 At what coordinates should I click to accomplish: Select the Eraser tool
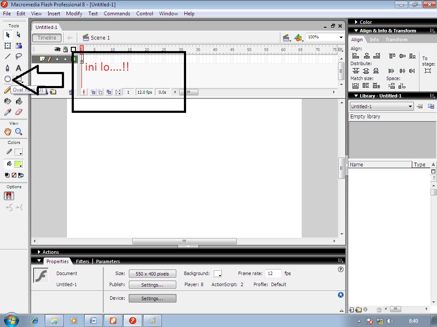(x=18, y=112)
